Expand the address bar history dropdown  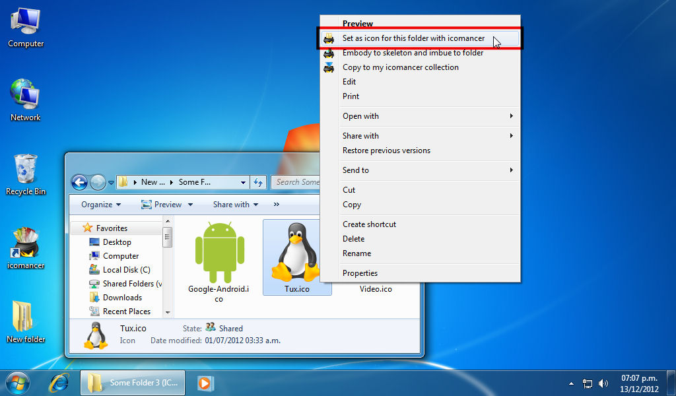(x=243, y=182)
